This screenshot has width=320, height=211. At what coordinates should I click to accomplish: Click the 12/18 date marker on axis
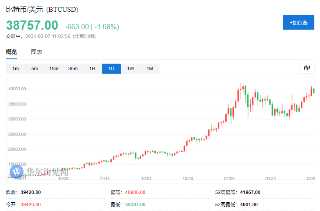pyautogui.click(x=188, y=178)
